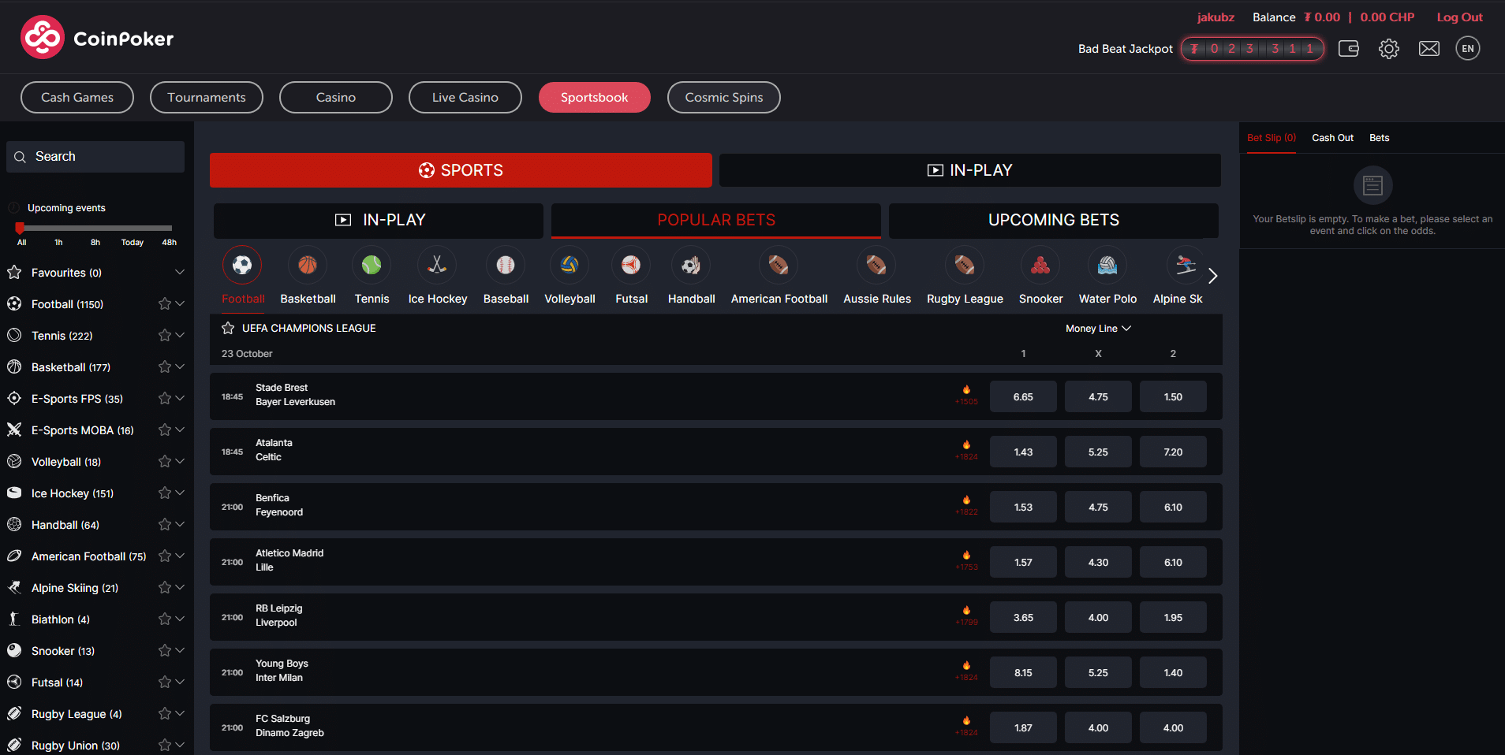The height and width of the screenshot is (755, 1505).
Task: Select Rugby League icon in carousel
Action: click(965, 265)
